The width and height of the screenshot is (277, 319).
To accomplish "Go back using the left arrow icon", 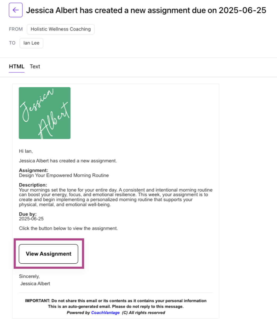I will coord(16,10).
